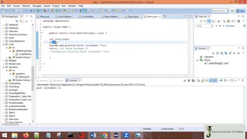The height and width of the screenshot is (139, 247).
Task: Click the Open Type icon
Action: [64, 11]
